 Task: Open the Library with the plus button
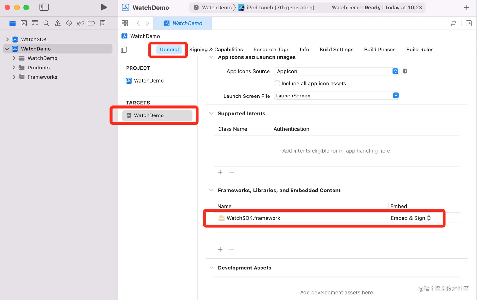(x=467, y=8)
